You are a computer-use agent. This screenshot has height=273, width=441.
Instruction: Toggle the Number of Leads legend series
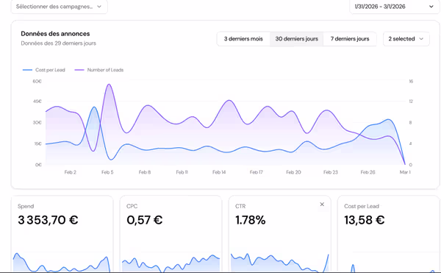pos(99,70)
